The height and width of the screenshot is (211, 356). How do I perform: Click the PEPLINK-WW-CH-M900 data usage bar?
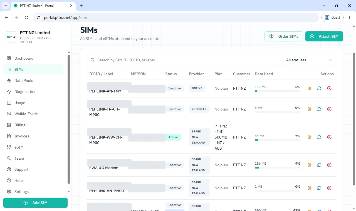278,140
